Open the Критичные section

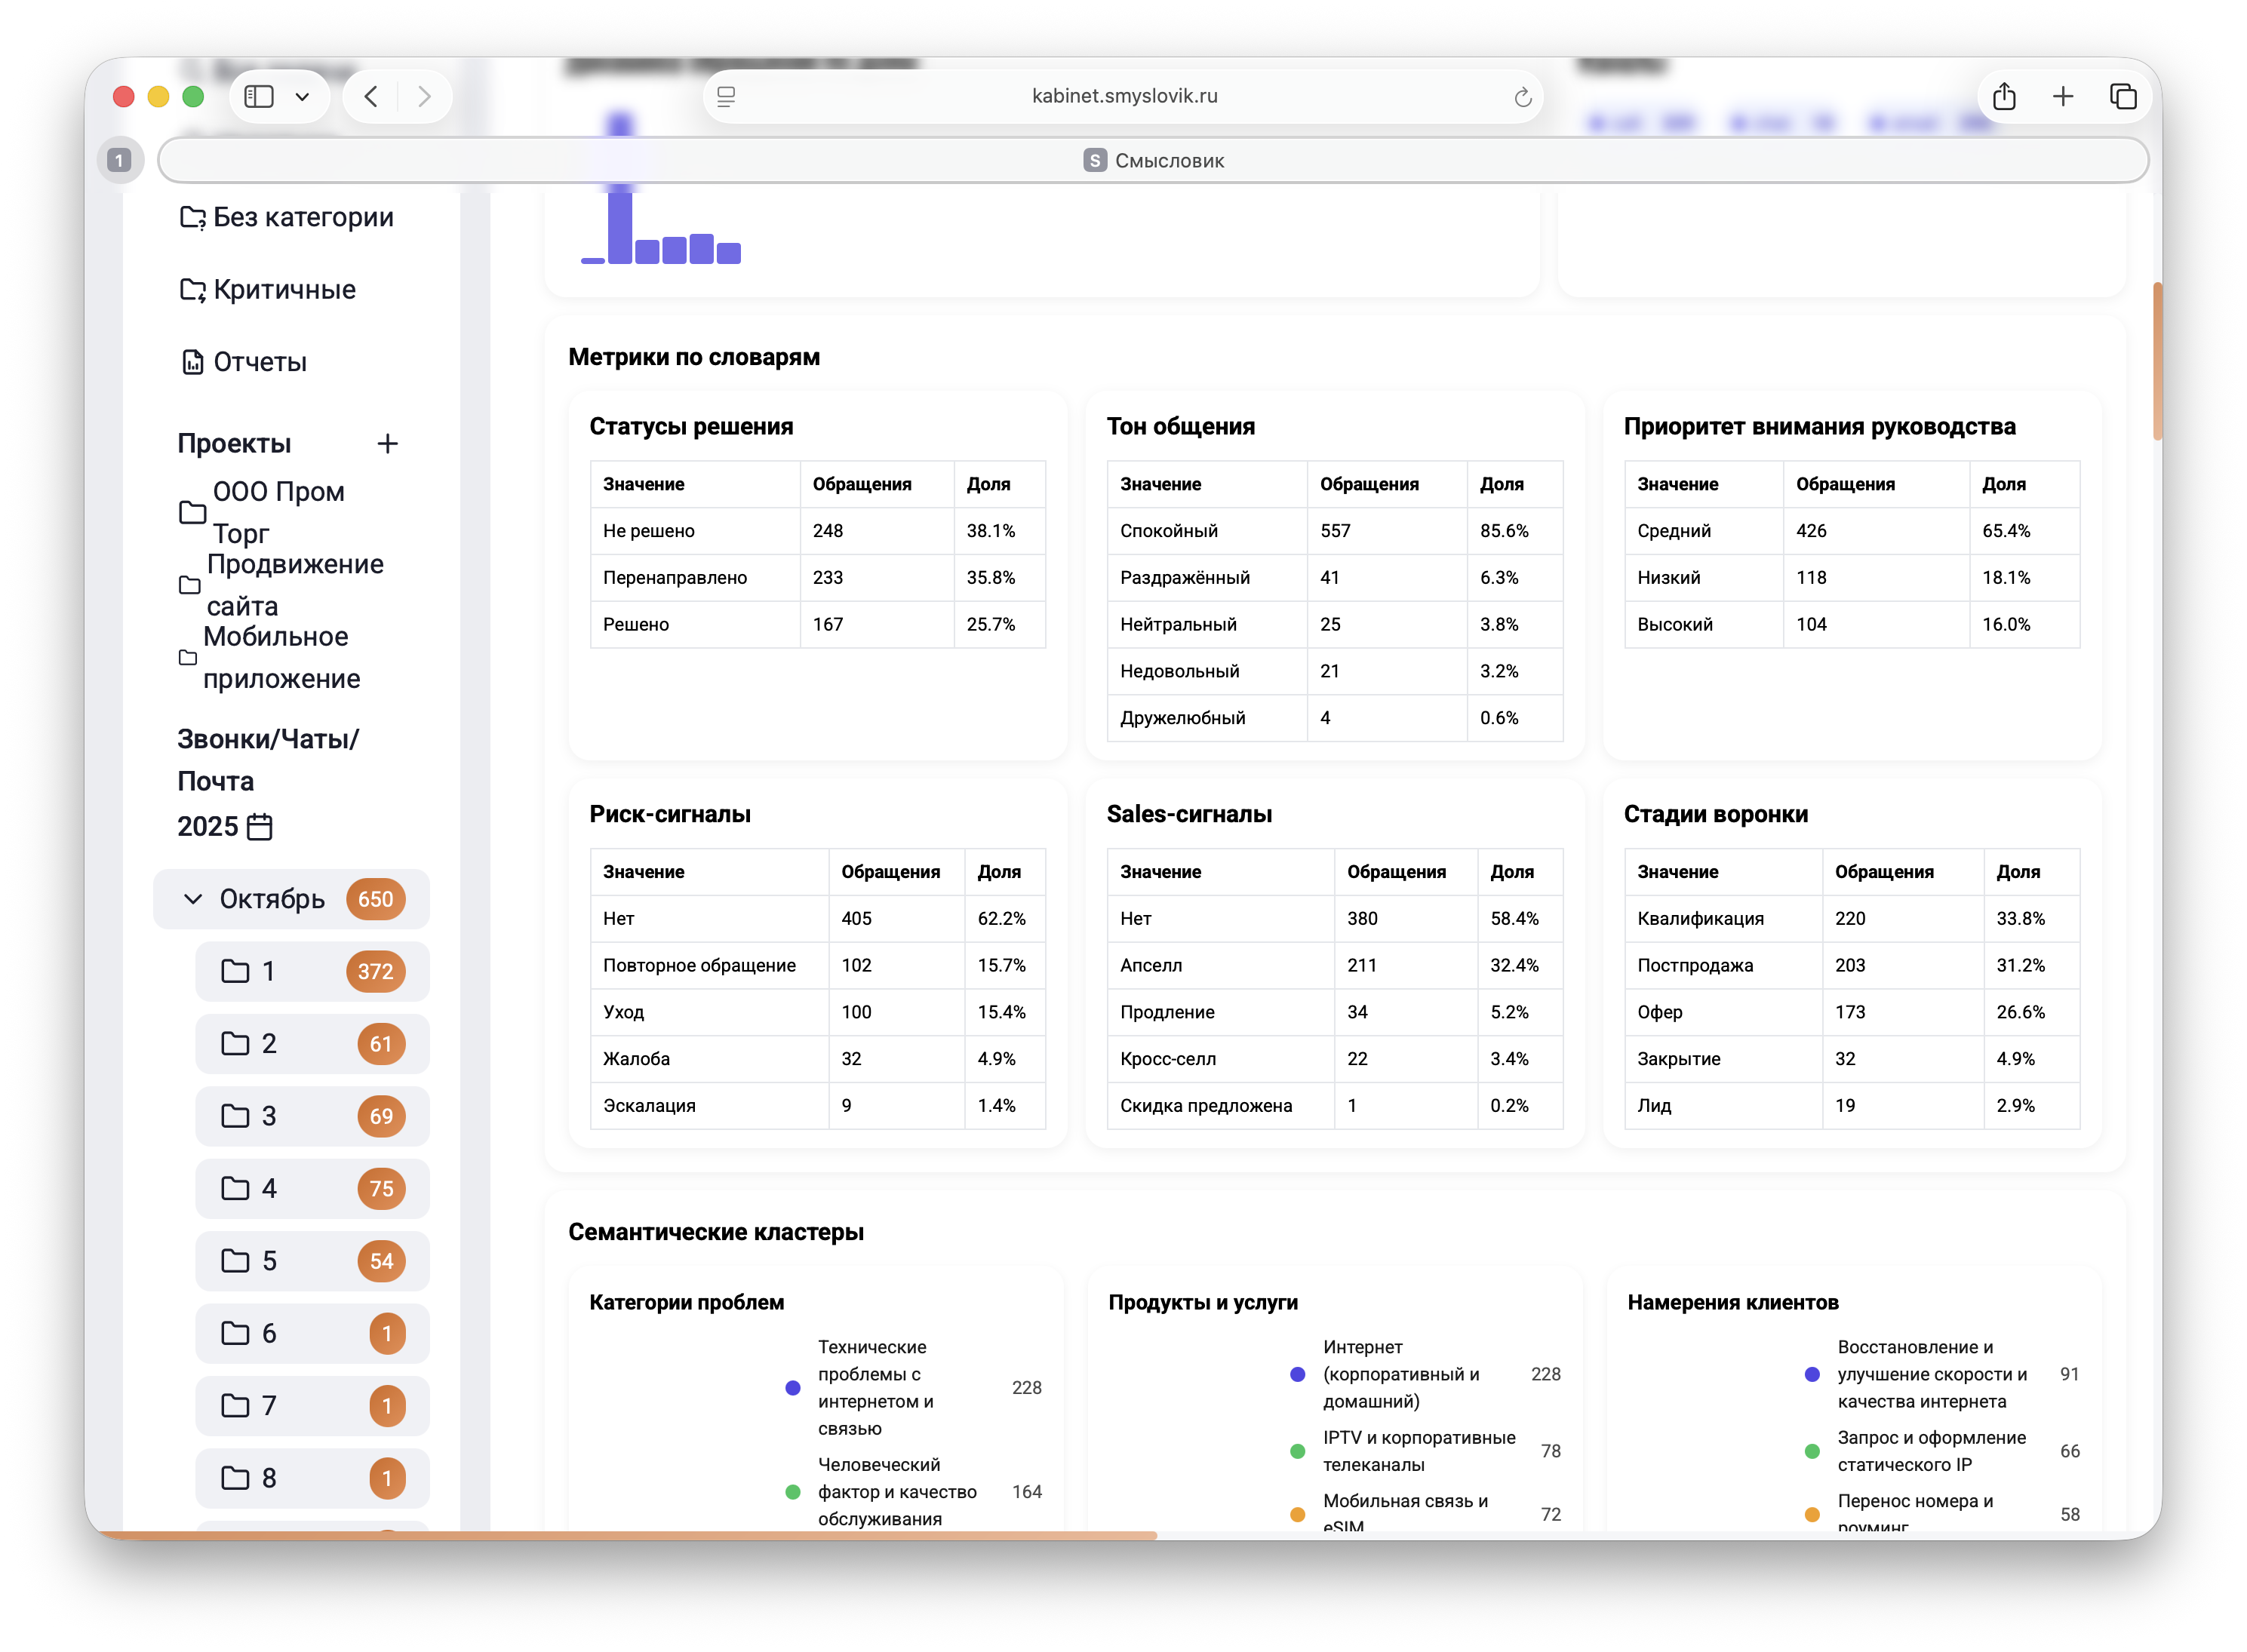tap(283, 290)
